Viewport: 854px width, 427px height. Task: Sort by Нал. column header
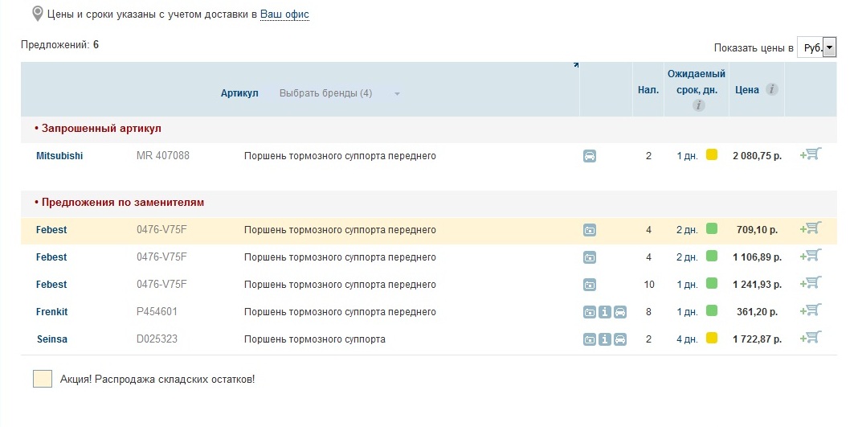click(648, 90)
